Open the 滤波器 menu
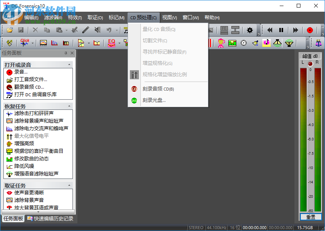Viewport: 325px width, 231px height. [x=53, y=18]
